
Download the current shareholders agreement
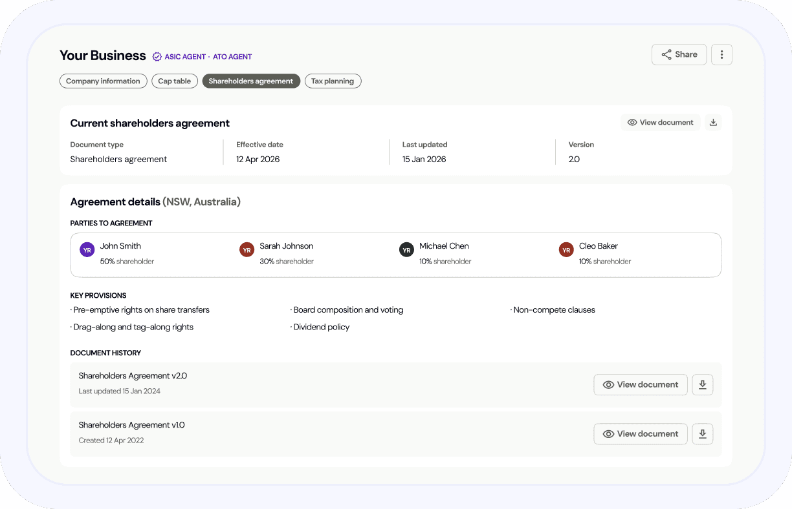click(713, 123)
